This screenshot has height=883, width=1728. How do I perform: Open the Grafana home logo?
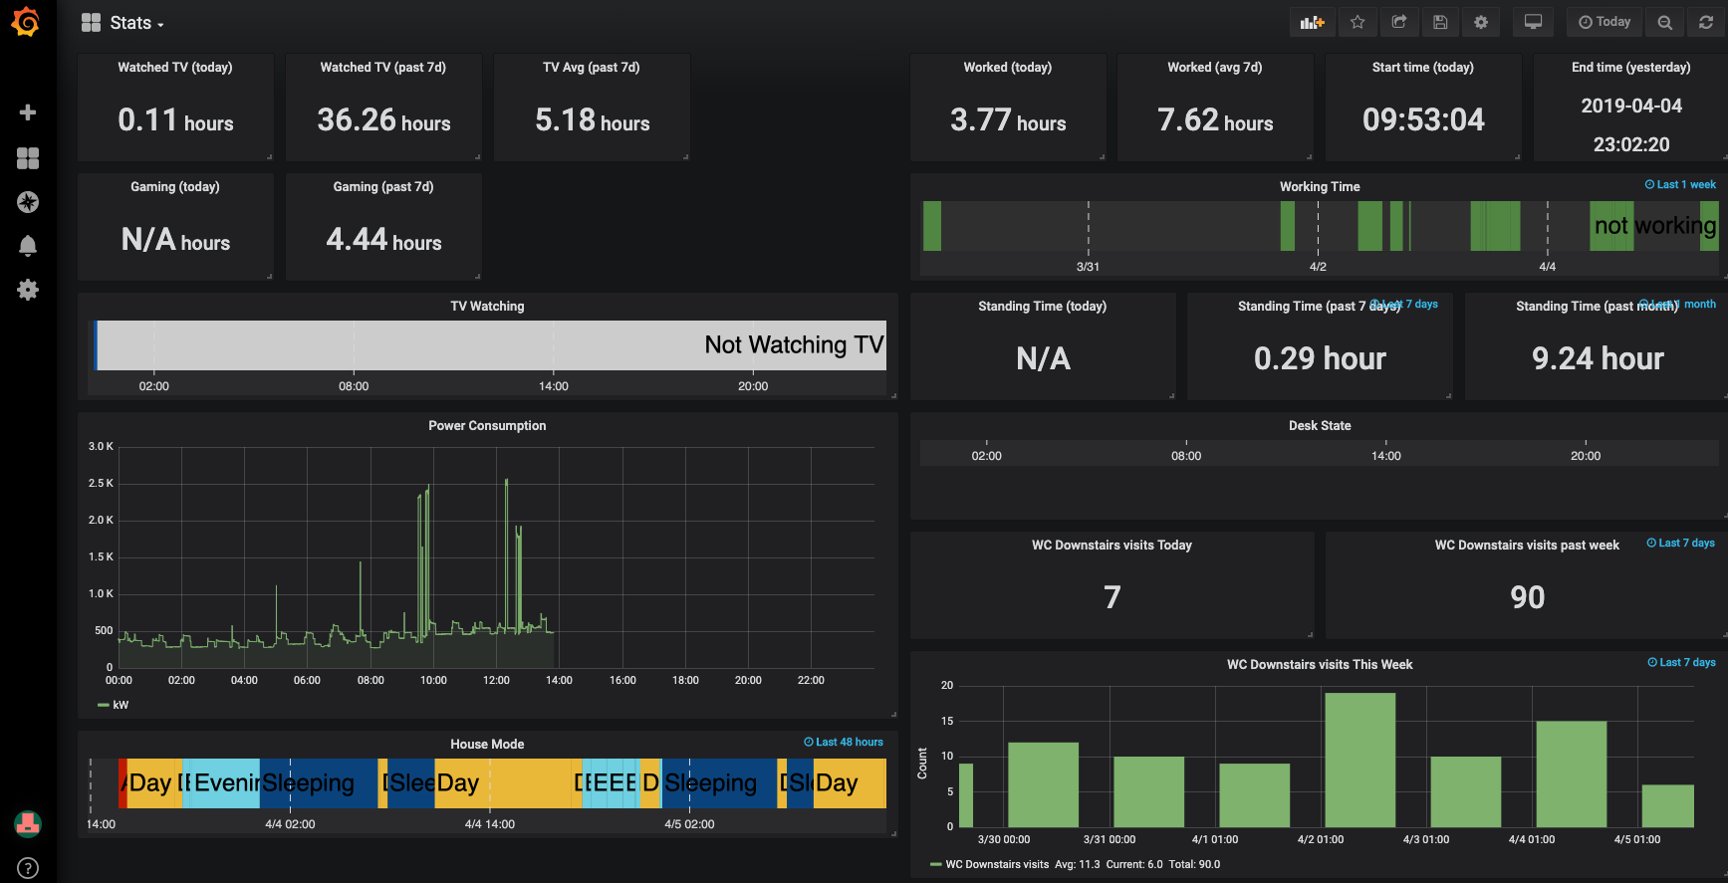(x=26, y=22)
